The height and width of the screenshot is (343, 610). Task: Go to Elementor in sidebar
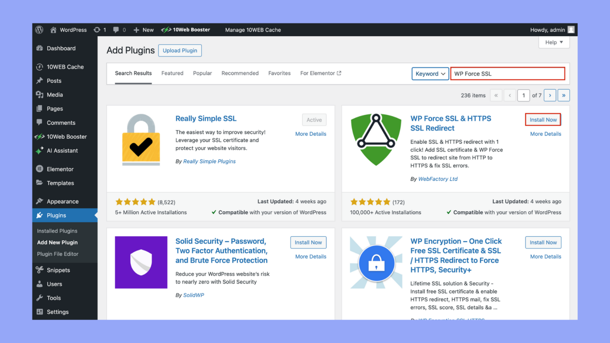pos(60,169)
